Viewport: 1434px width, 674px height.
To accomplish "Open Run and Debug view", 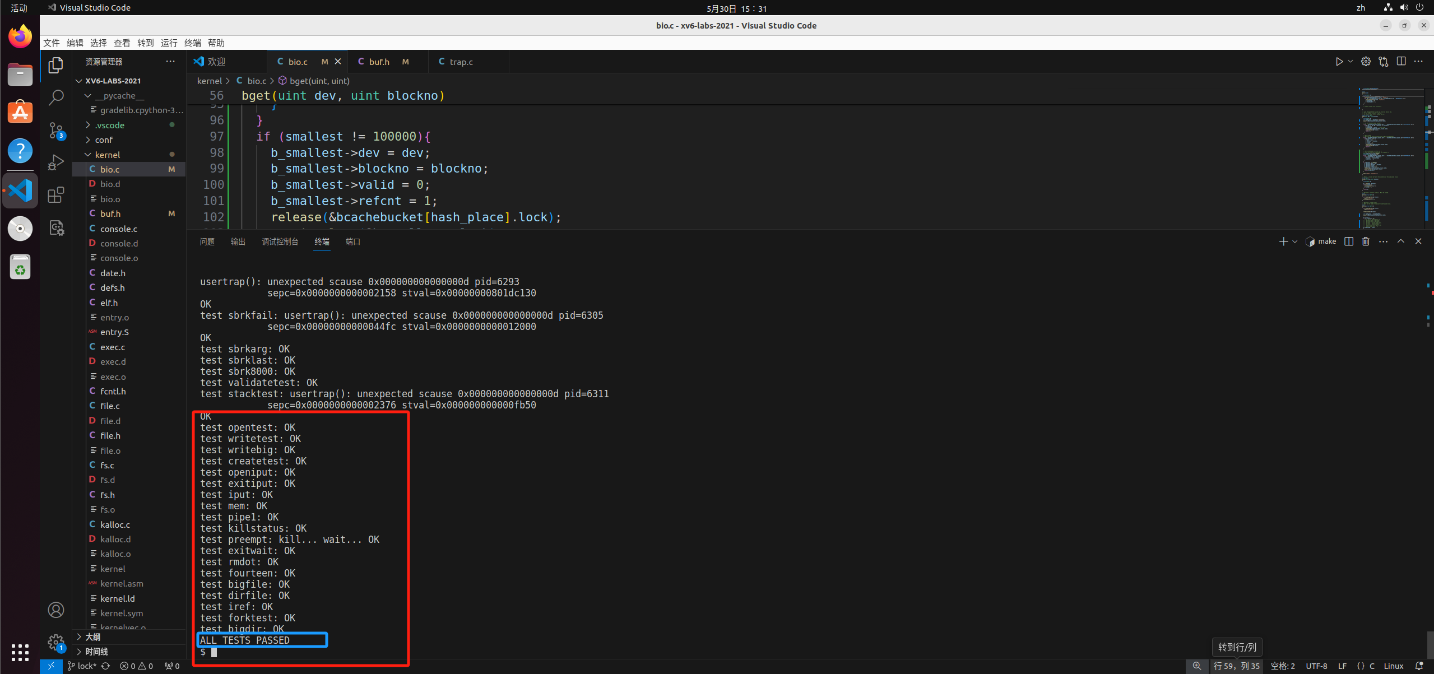I will click(x=55, y=162).
